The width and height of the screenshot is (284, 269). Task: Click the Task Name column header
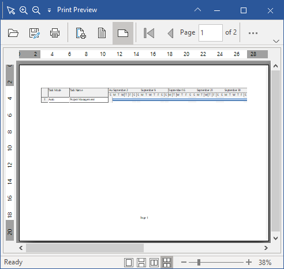[89, 92]
